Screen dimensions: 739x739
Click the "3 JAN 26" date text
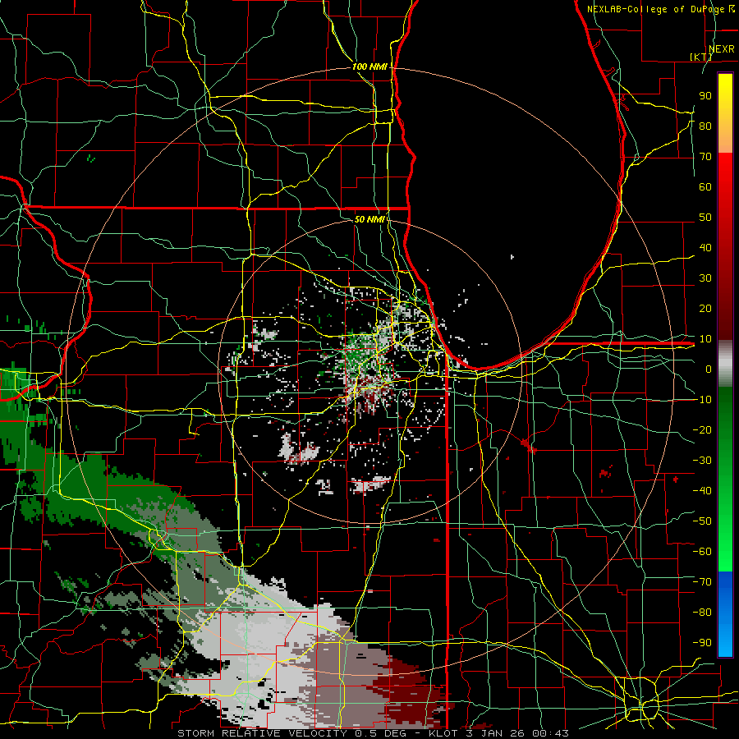(x=494, y=733)
